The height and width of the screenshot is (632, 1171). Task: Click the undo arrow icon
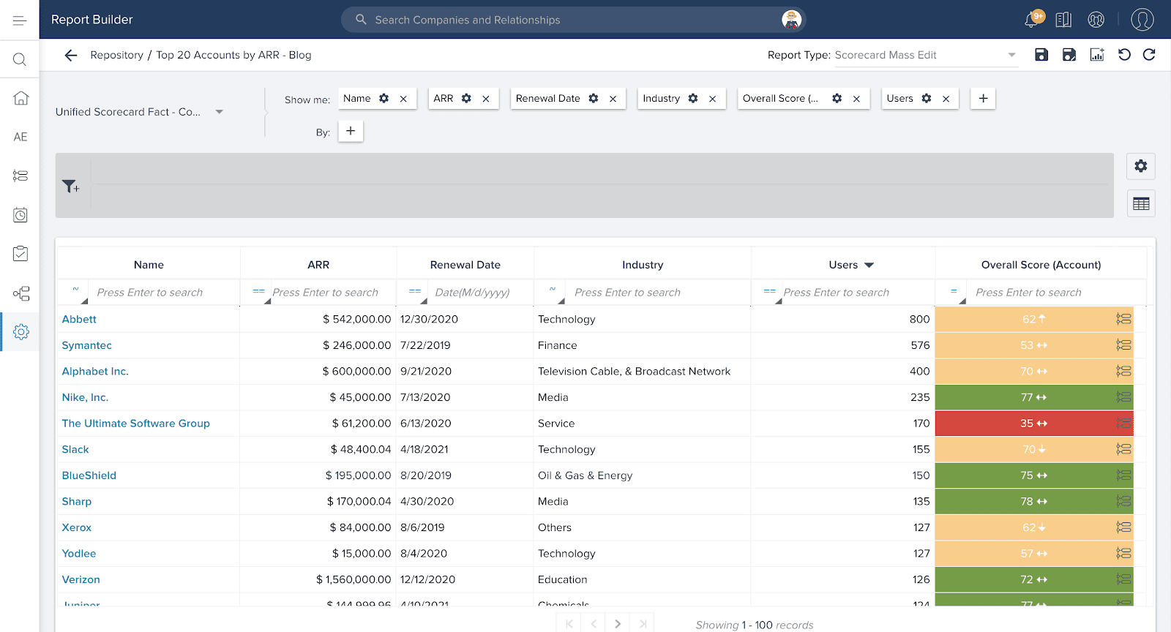(x=1124, y=55)
